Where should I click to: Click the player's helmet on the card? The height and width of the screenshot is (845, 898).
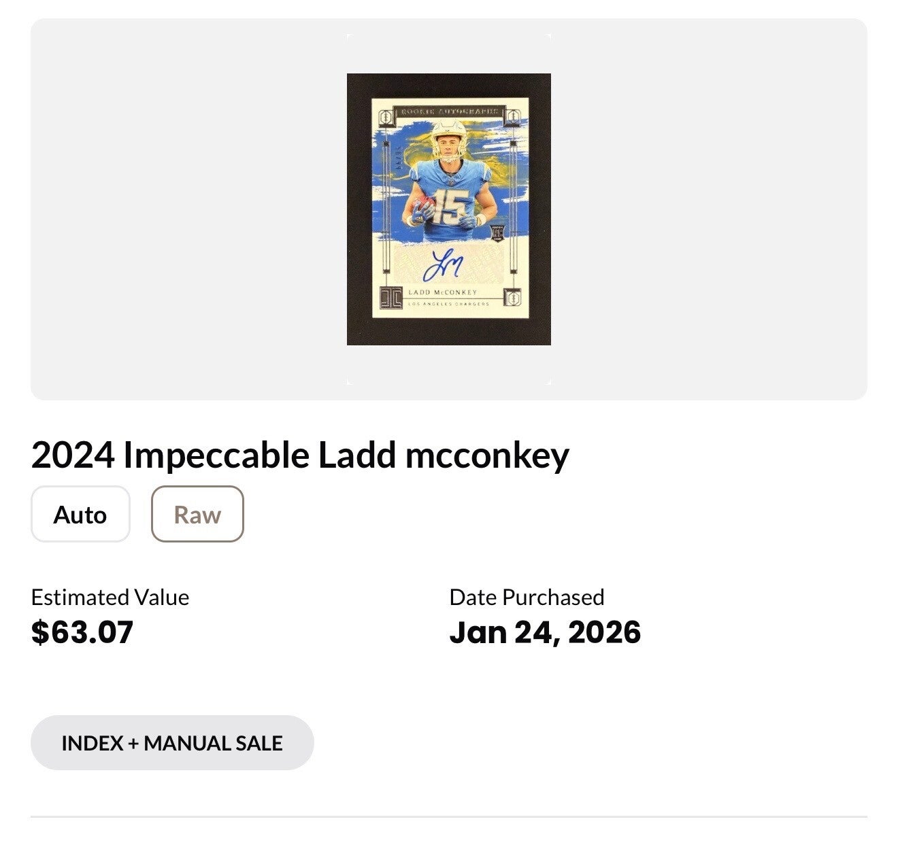(449, 134)
